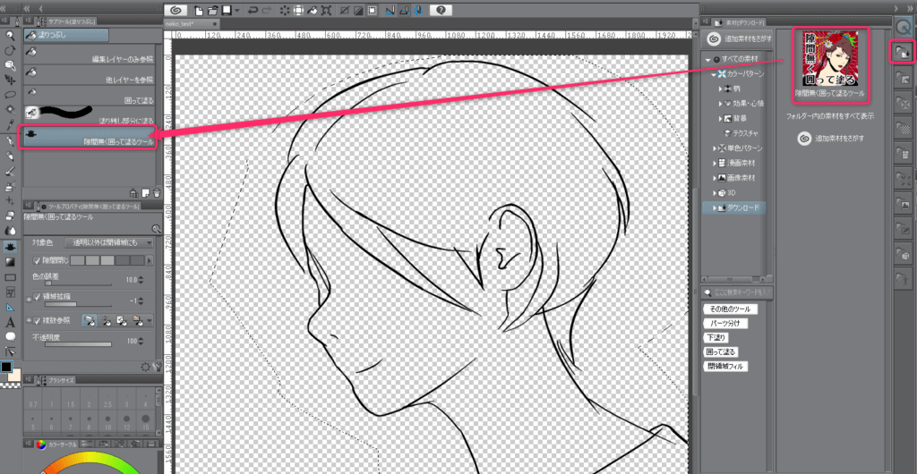Screen dimensions: 917x474
Task: Disable the 複数参照 checkbox
Action: (37, 319)
